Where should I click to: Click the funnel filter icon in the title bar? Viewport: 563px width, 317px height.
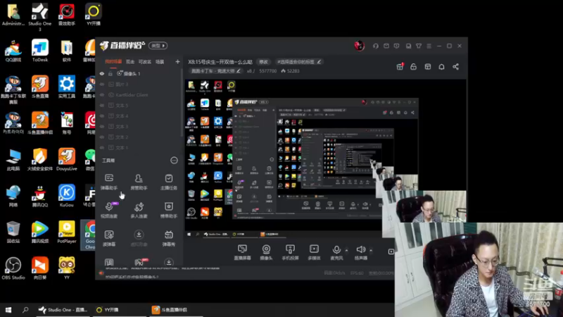coord(419,46)
